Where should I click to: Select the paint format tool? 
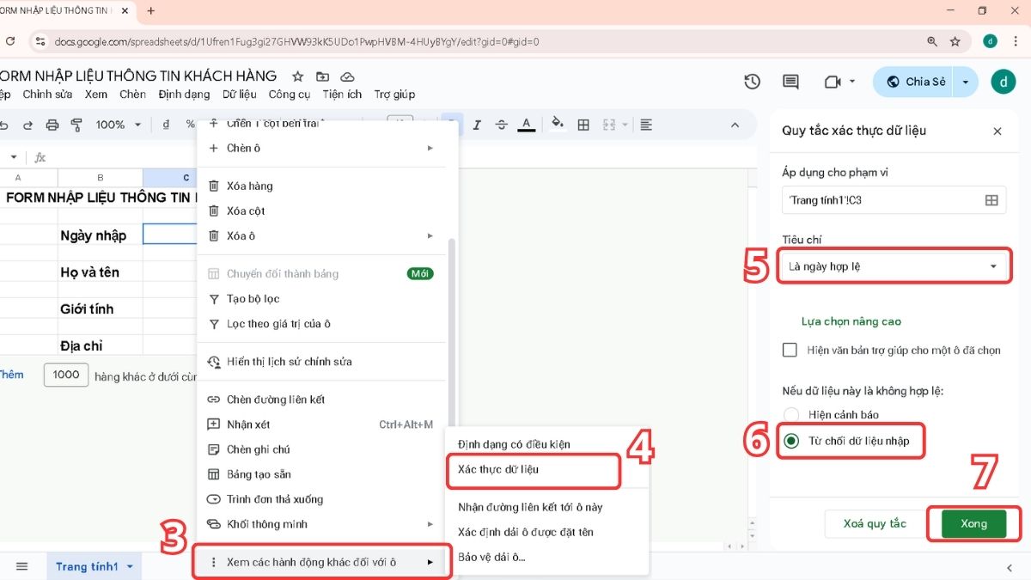click(76, 125)
